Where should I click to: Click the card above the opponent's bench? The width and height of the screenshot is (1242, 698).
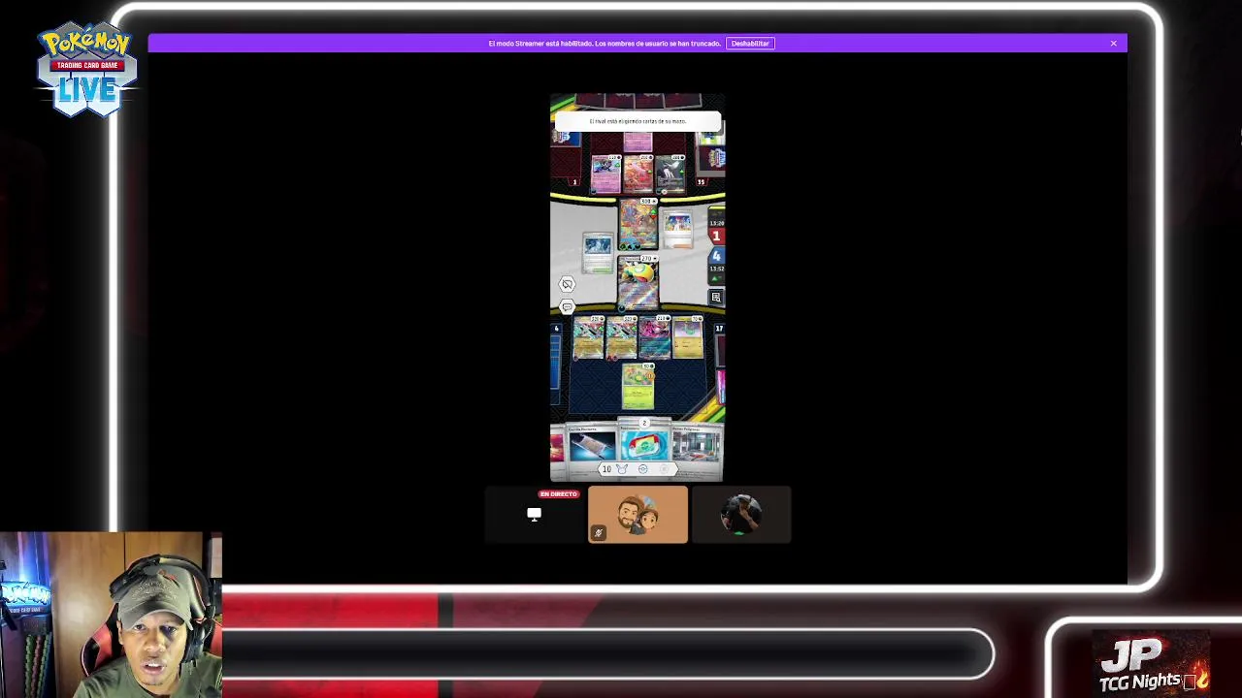(637, 143)
